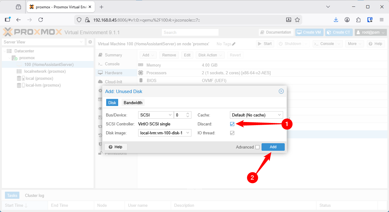
Task: Click the Bitwarden shield extension icon
Action: coord(370,20)
